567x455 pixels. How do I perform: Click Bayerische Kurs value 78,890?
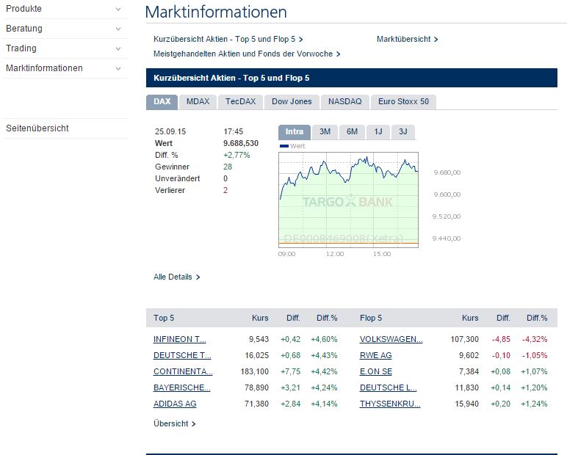point(256,387)
